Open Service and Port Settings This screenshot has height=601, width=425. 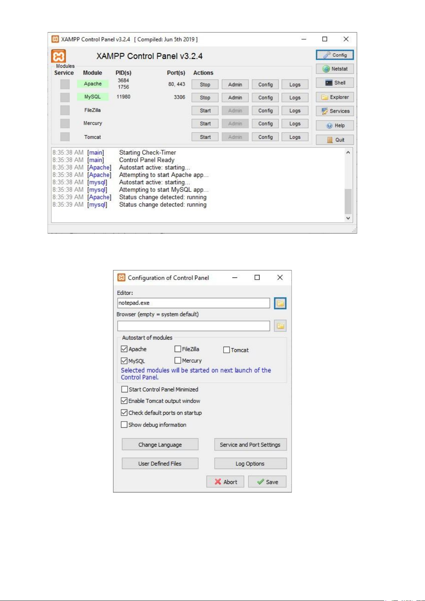coord(250,444)
